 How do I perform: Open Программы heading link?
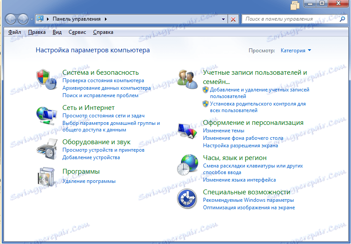click(81, 171)
